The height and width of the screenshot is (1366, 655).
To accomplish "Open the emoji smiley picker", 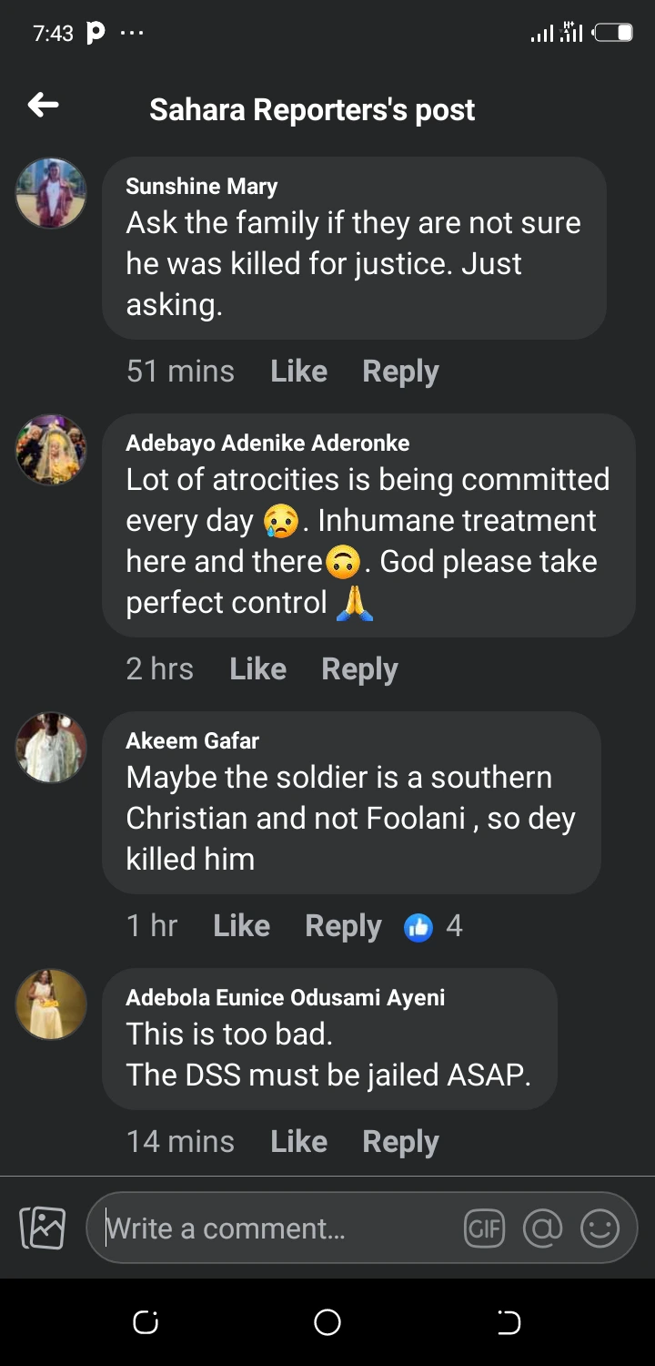I will coord(600,1228).
